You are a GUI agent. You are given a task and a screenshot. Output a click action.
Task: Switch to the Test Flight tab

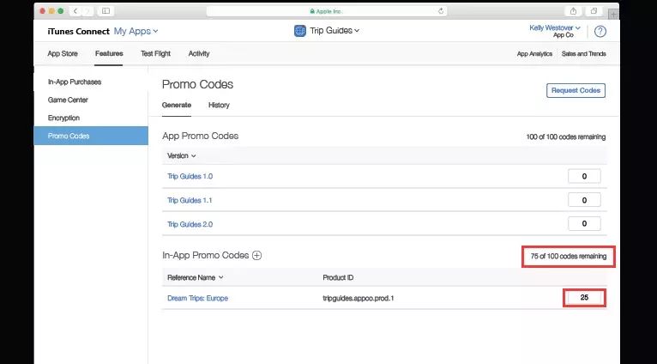click(155, 54)
